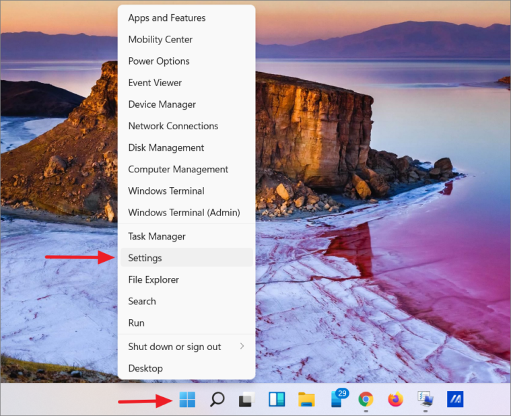Open taskbar app with 29 badge
The width and height of the screenshot is (511, 416).
[x=338, y=398]
